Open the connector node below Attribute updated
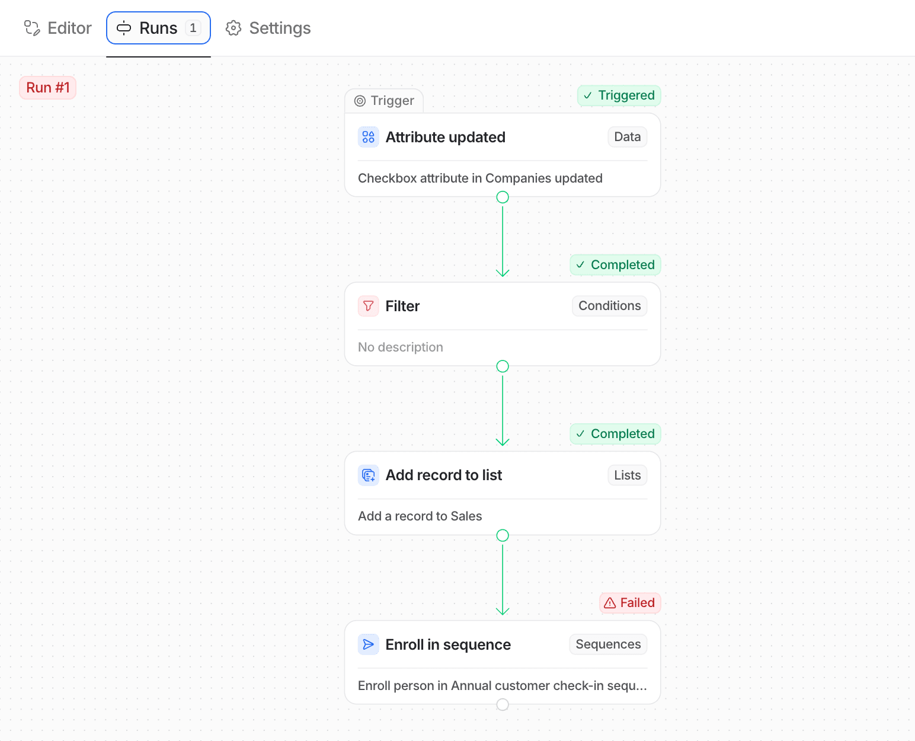 click(503, 197)
